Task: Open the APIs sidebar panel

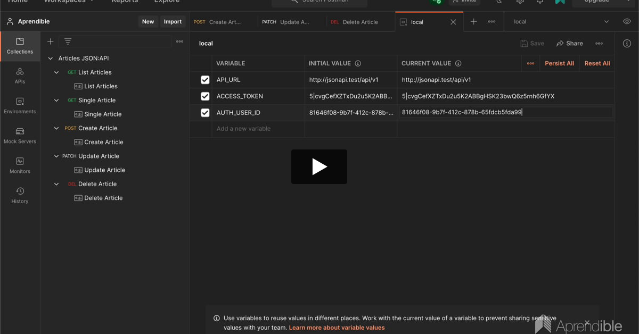Action: point(20,76)
